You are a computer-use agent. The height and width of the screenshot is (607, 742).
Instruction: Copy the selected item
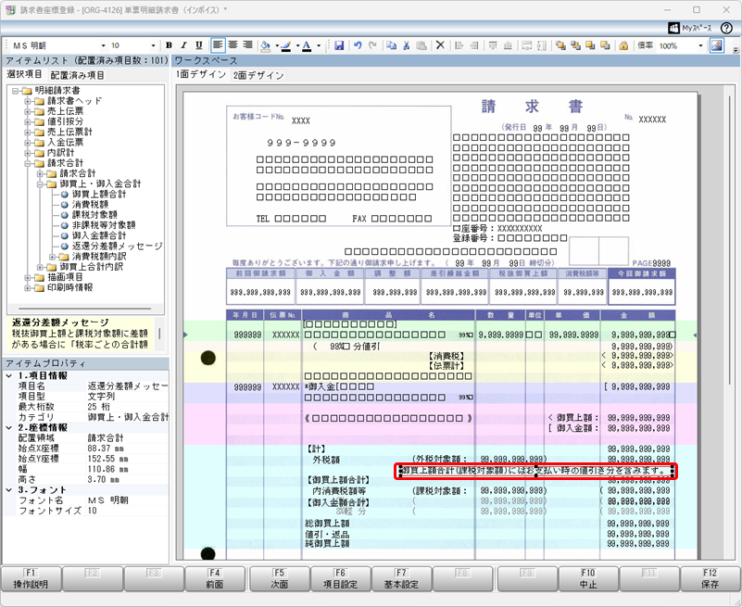pos(391,45)
